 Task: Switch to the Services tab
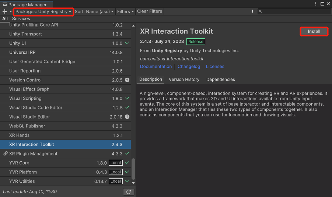pos(21,19)
